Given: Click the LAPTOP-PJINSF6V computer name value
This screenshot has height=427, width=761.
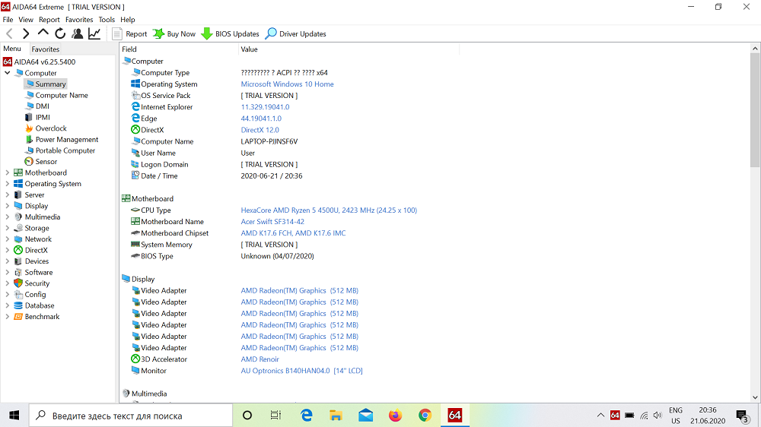Looking at the screenshot, I should (x=269, y=141).
